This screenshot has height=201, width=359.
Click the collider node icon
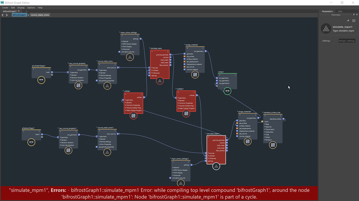(x=133, y=116)
